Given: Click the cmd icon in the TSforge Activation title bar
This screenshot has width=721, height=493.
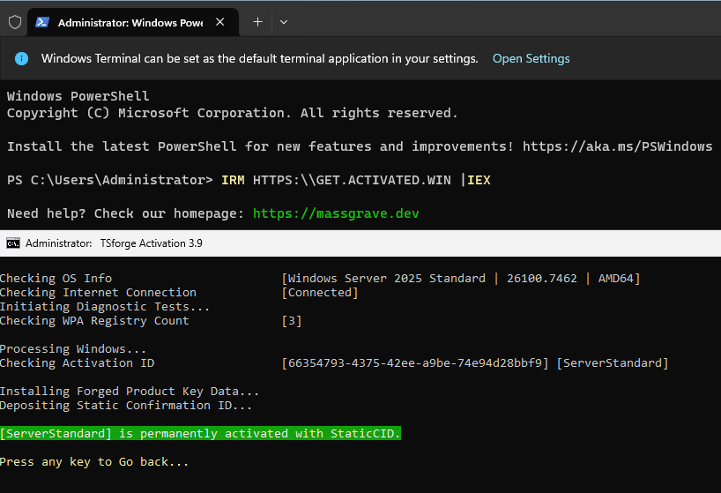Looking at the screenshot, I should [13, 243].
